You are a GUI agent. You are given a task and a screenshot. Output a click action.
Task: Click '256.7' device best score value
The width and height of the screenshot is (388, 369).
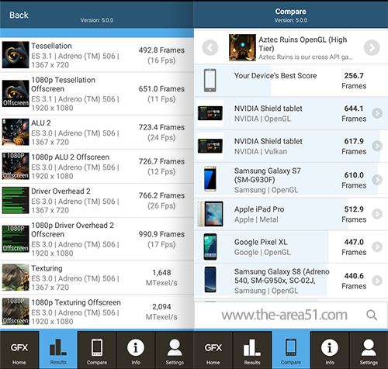pyautogui.click(x=354, y=76)
